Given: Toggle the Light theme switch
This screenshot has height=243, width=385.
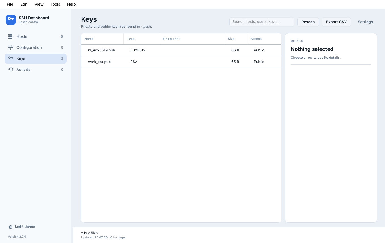Looking at the screenshot, I should tap(22, 227).
